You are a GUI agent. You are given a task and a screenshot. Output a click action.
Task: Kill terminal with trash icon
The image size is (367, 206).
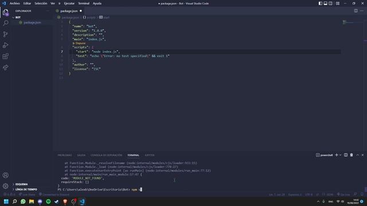point(352,155)
